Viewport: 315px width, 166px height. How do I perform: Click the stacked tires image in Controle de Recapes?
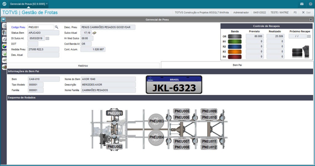point(301,51)
